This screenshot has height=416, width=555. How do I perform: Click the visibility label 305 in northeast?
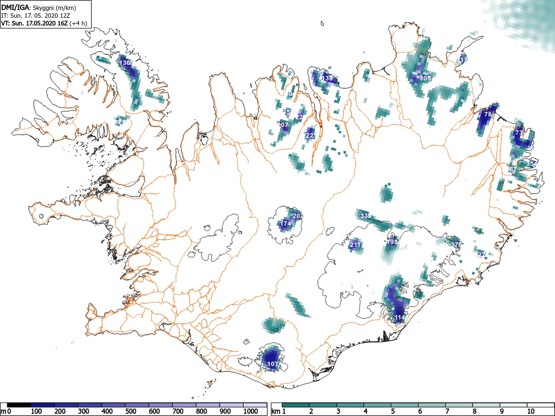point(425,78)
